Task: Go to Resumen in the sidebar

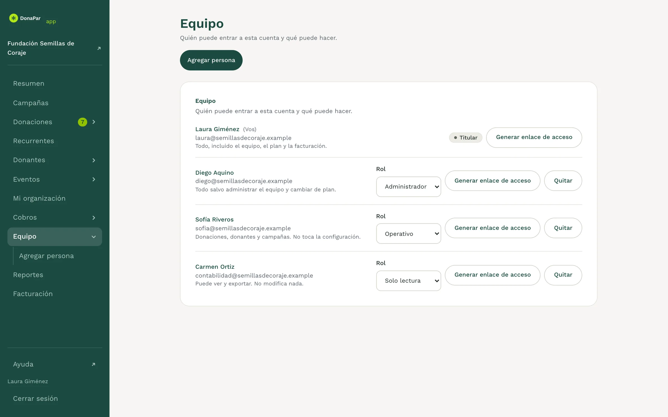Action: click(55, 84)
